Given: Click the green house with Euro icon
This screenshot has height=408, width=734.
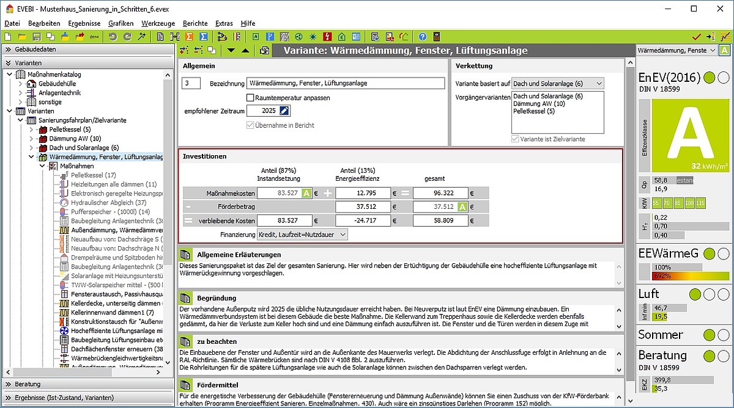Looking at the screenshot, I should pos(342,37).
